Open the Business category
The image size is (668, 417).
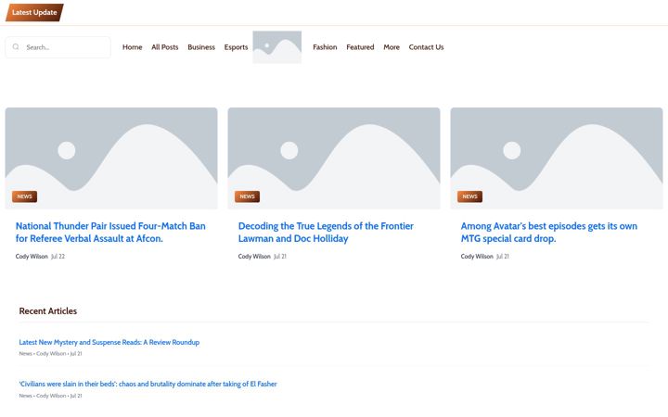201,47
